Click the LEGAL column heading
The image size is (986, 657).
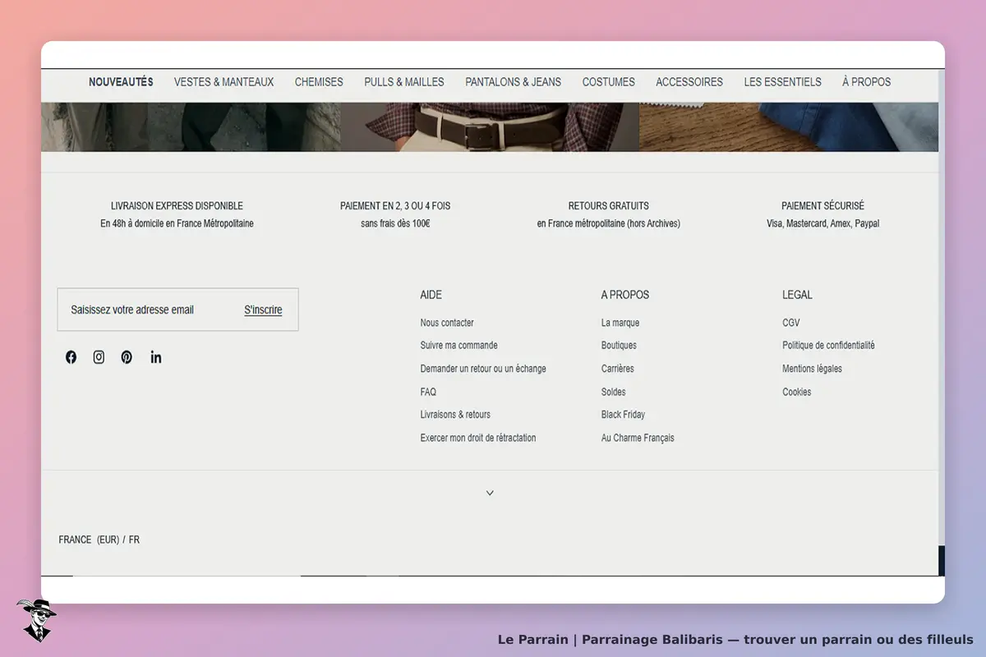point(797,295)
